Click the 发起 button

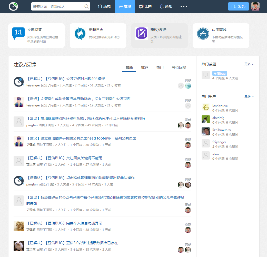(238, 6)
